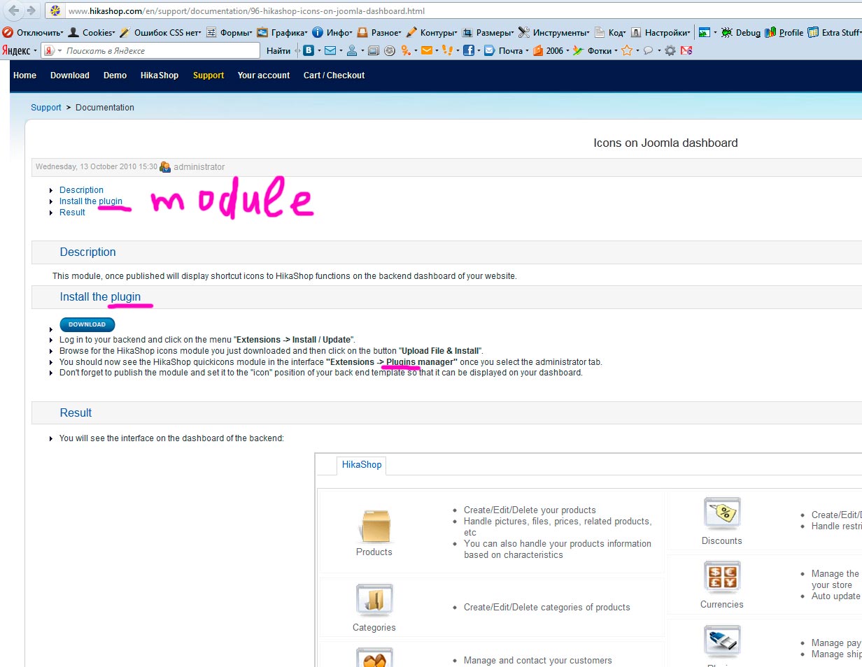The height and width of the screenshot is (667, 862).
Task: Click the Profile chart icon
Action: click(770, 33)
